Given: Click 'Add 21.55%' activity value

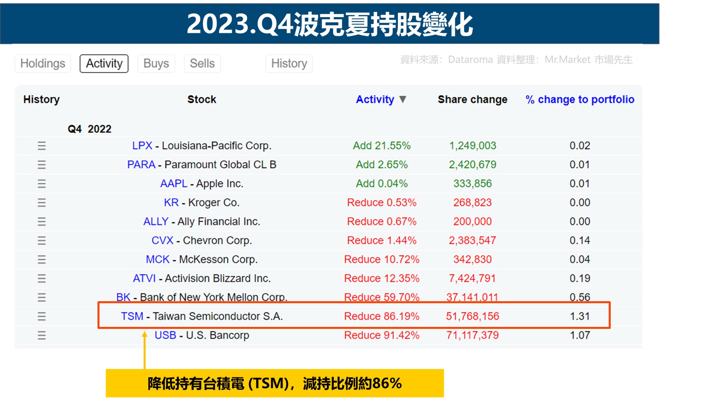Looking at the screenshot, I should click(x=381, y=146).
